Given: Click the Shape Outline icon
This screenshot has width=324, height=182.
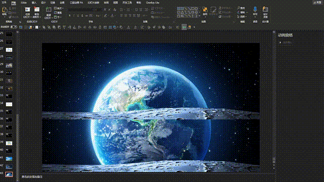Looking at the screenshot, I should pos(220,12).
